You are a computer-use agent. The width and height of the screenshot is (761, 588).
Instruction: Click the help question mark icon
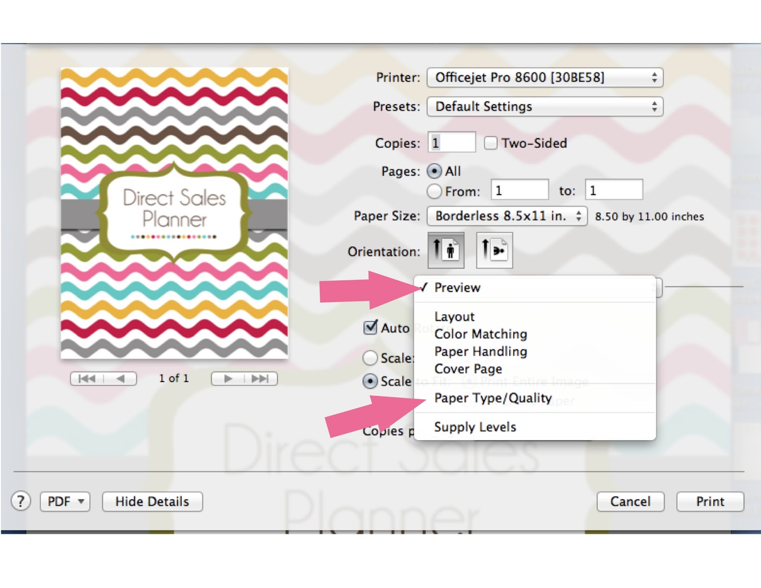pyautogui.click(x=20, y=501)
